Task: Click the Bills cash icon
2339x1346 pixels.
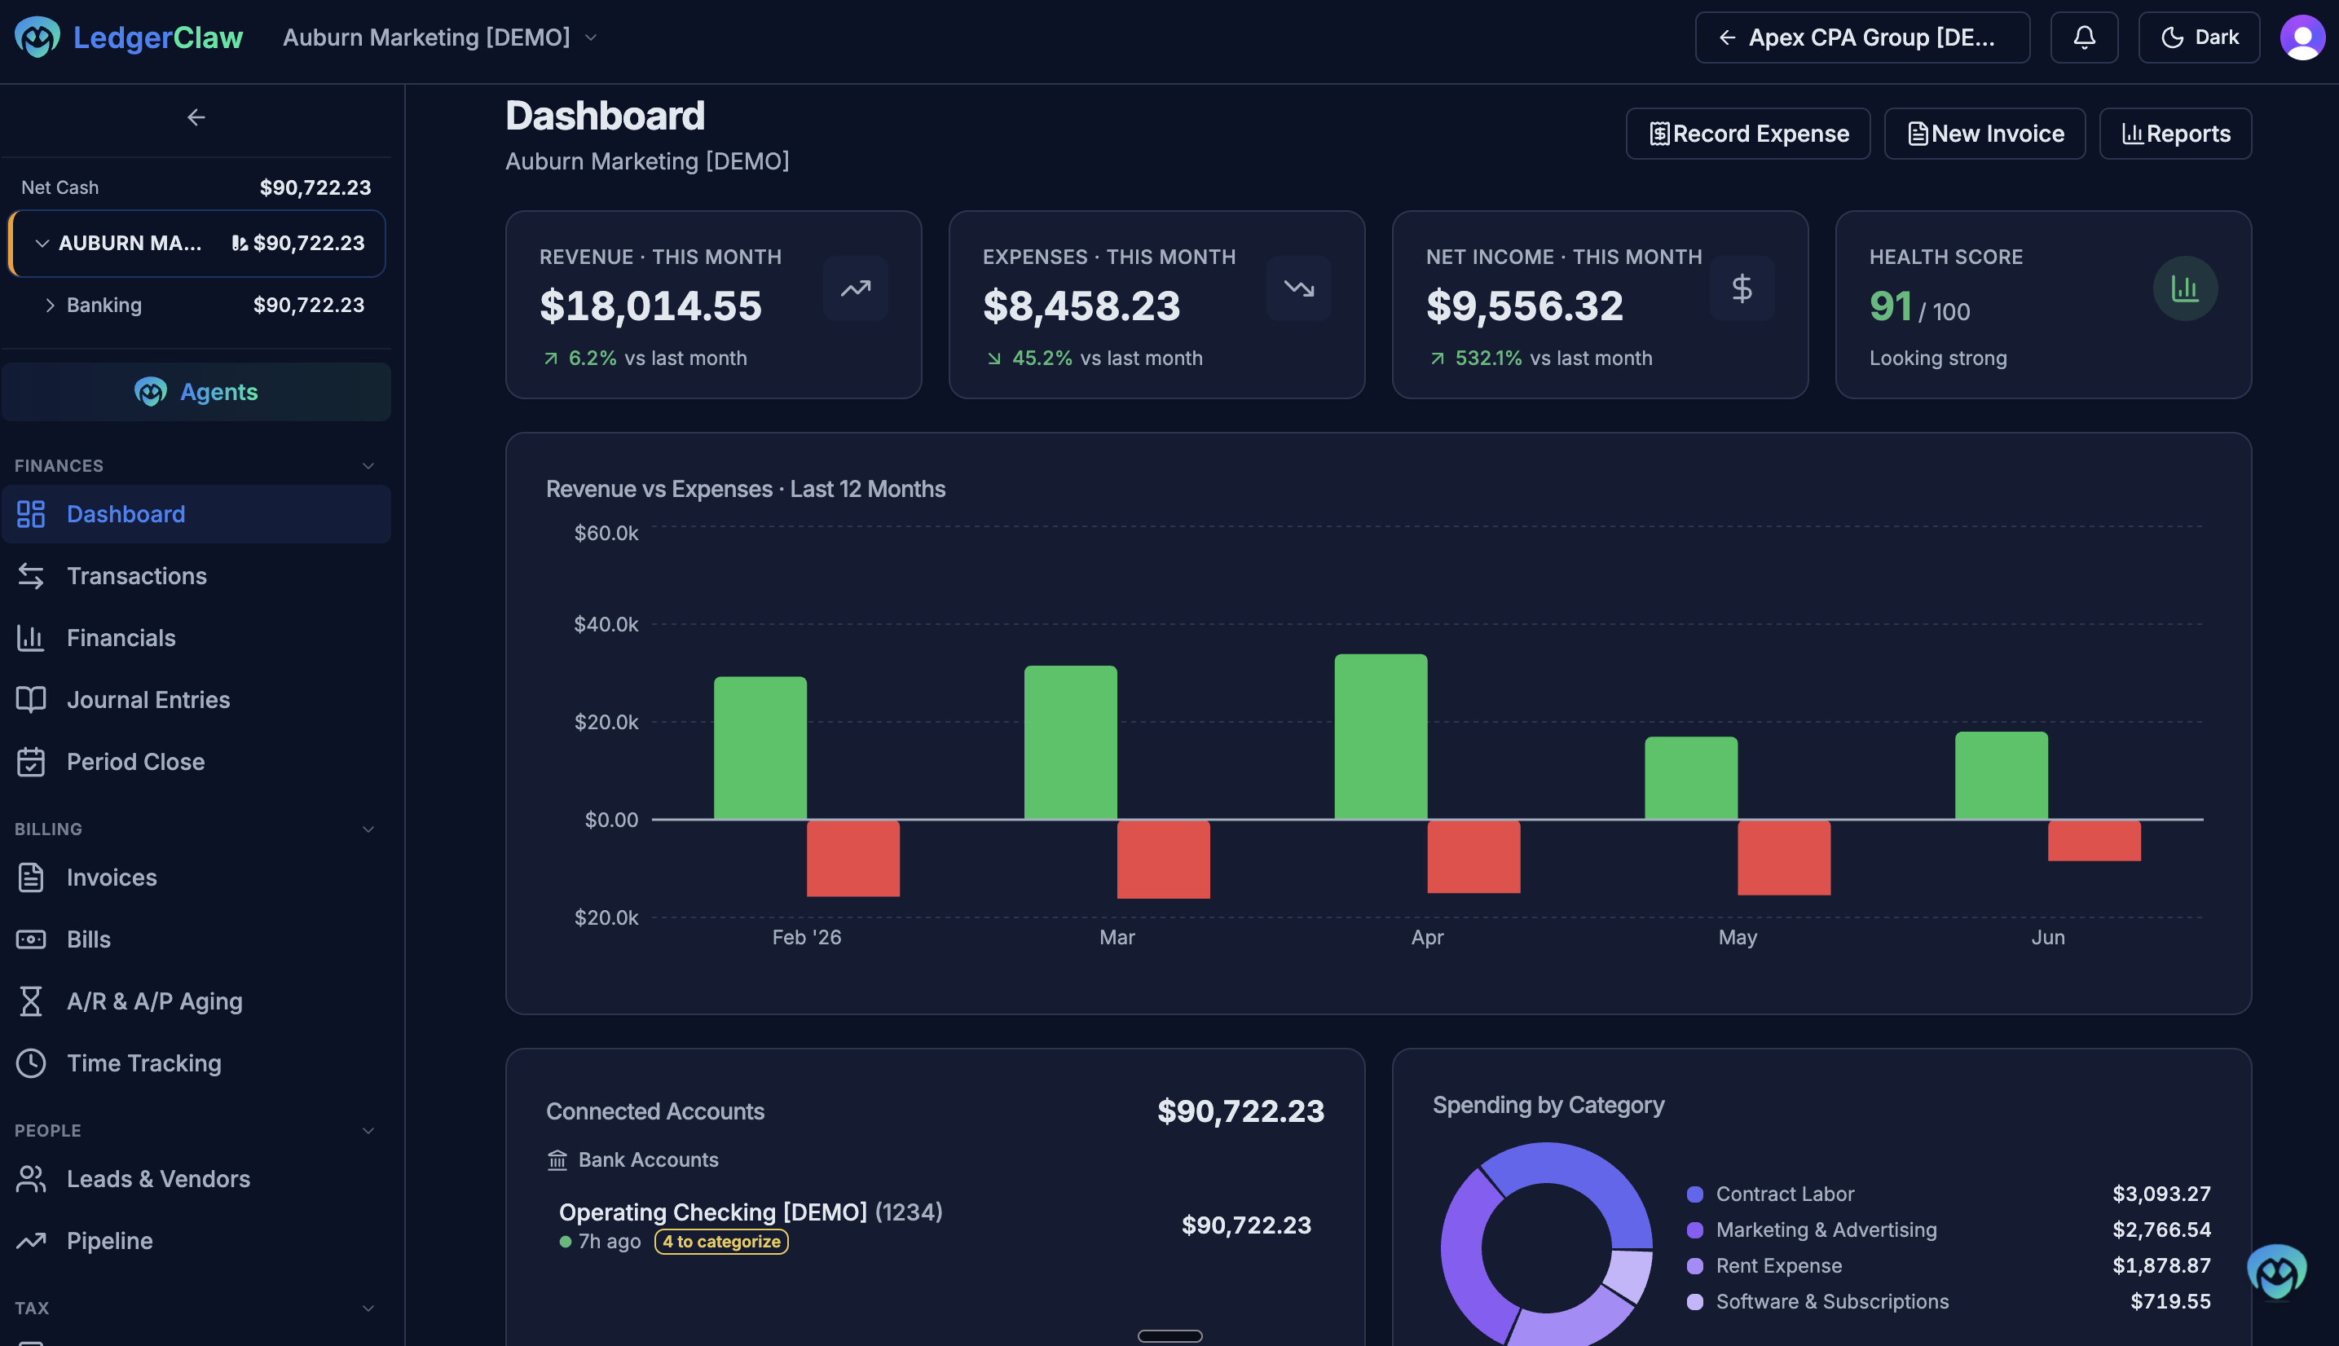Action: click(x=30, y=939)
